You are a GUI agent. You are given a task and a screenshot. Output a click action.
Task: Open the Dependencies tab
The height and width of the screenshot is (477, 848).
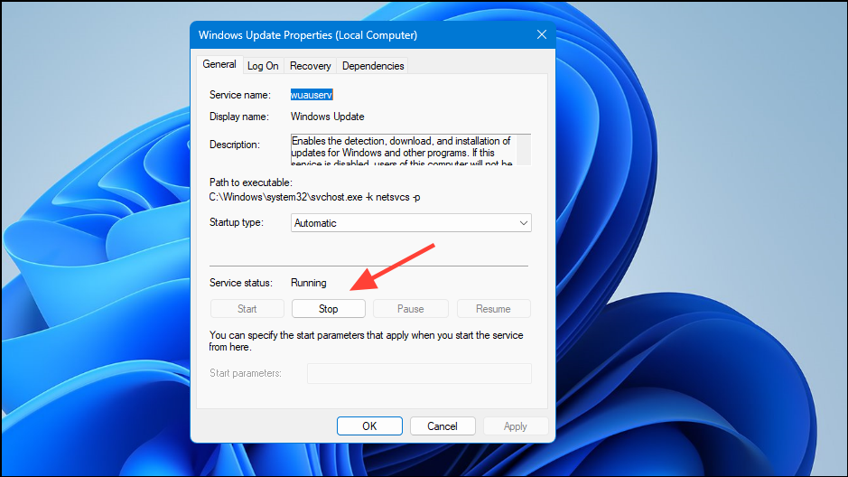373,66
